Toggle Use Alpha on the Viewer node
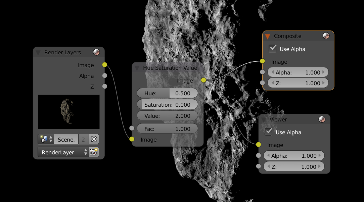 [x=268, y=132]
